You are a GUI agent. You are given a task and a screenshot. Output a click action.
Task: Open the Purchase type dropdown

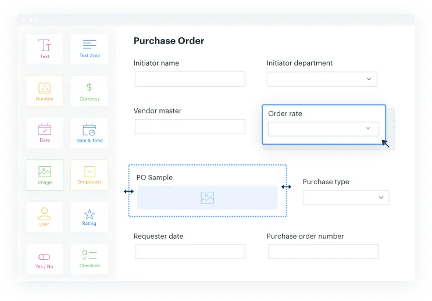346,198
